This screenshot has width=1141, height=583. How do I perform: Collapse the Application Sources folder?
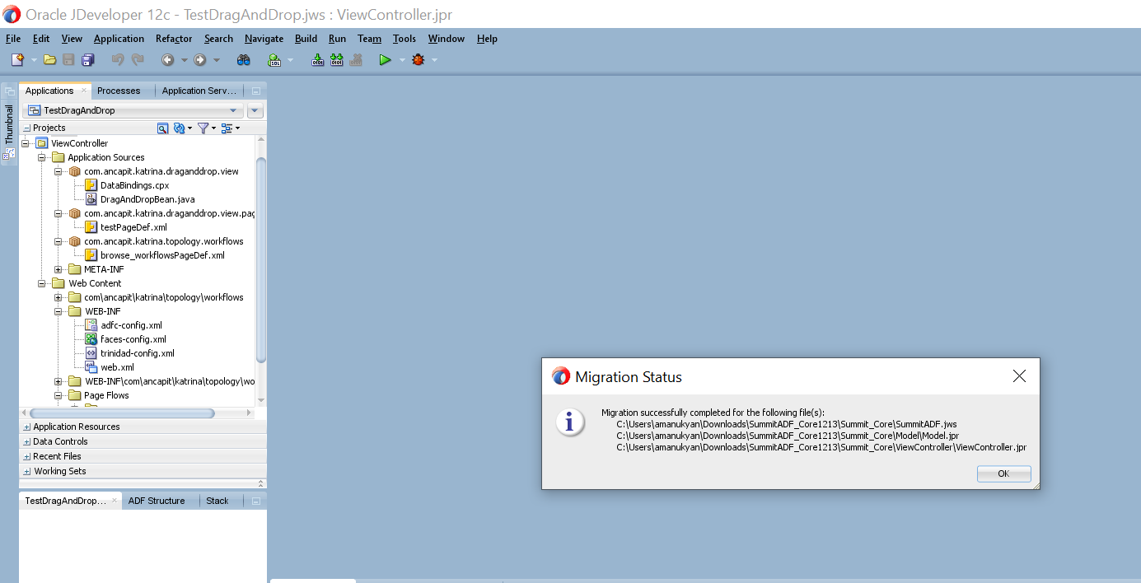pyautogui.click(x=42, y=157)
